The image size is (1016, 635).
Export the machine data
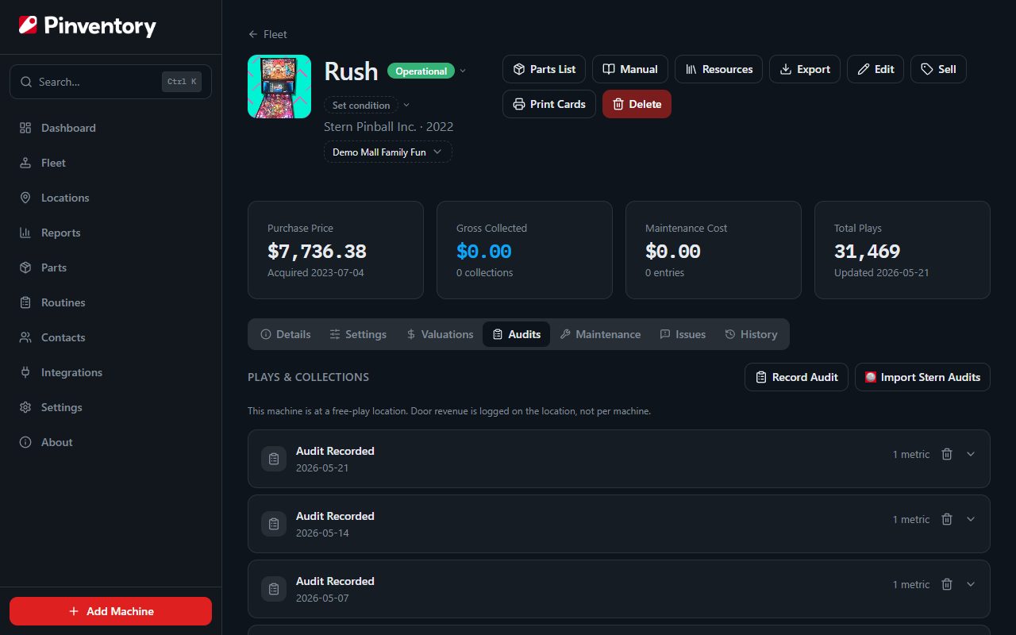click(x=805, y=69)
